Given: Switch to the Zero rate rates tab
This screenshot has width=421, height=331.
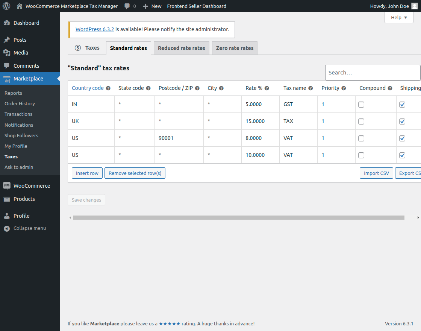Looking at the screenshot, I should (234, 48).
